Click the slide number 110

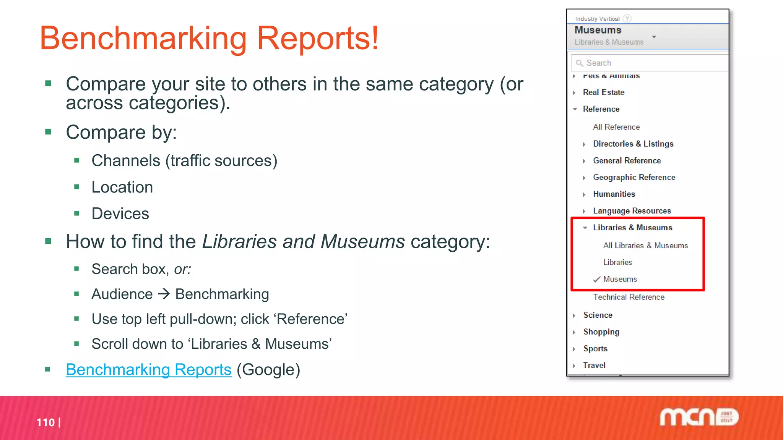pos(45,422)
